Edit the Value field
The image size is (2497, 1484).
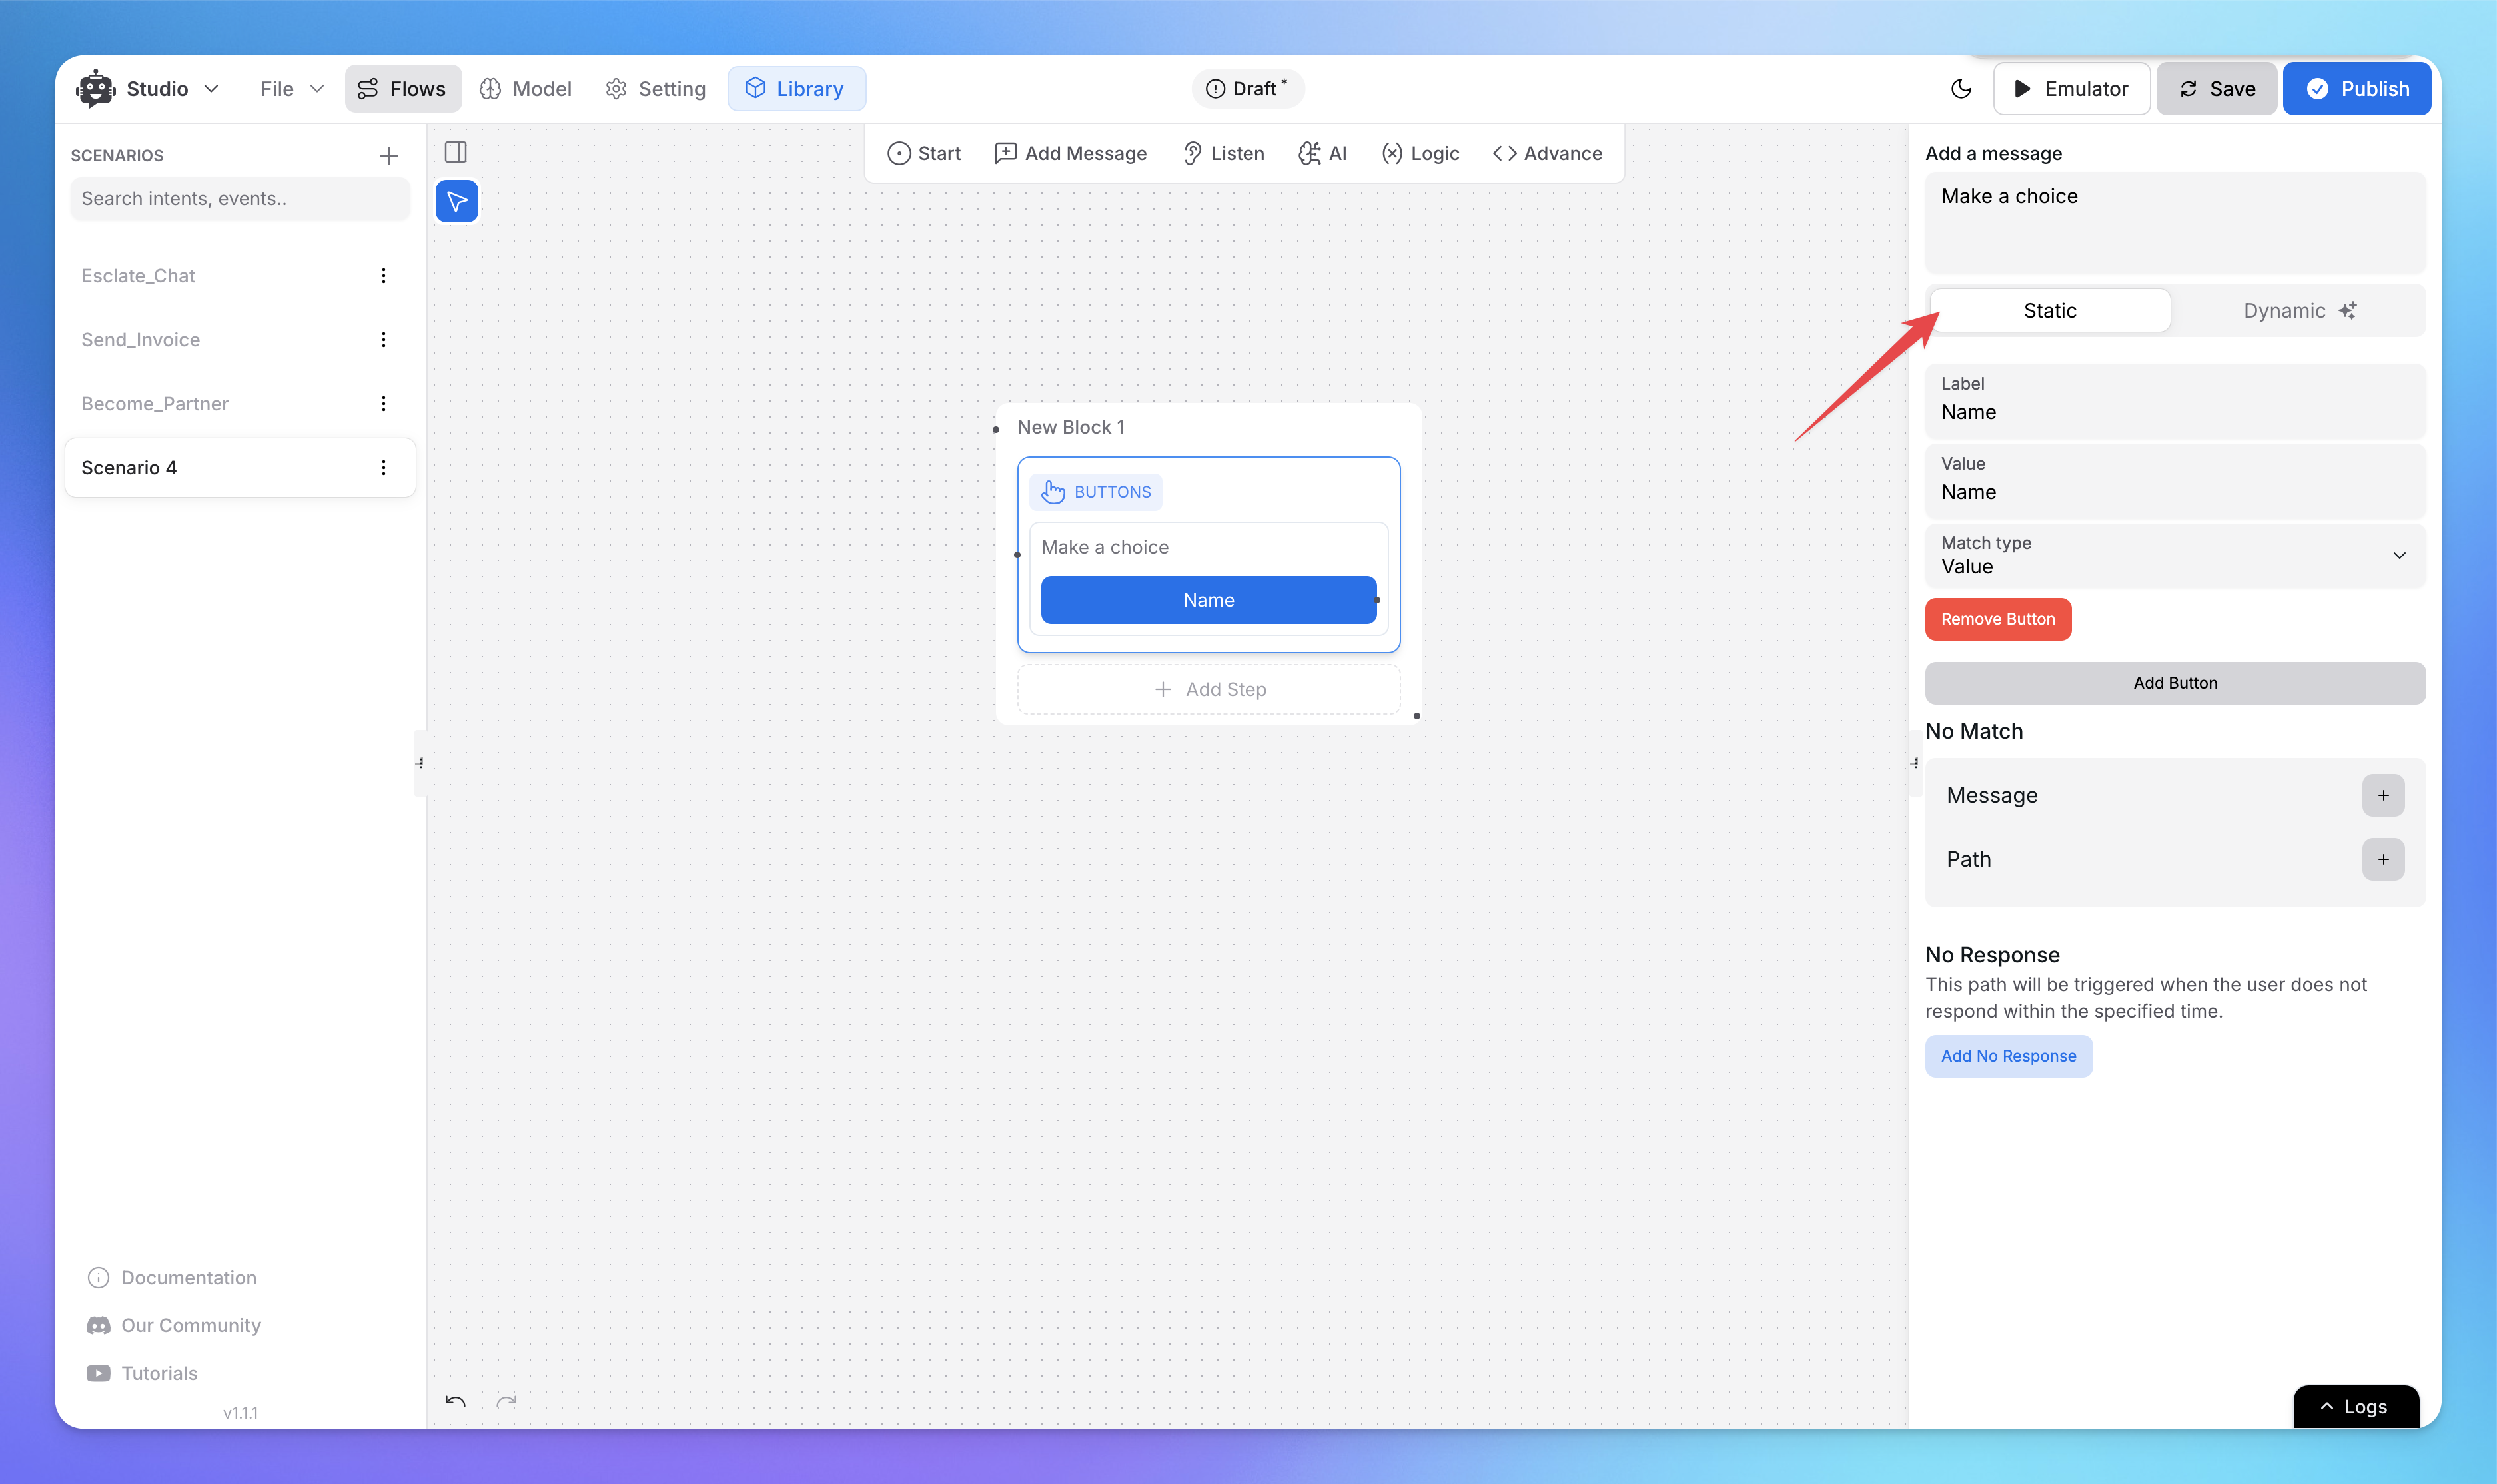pyautogui.click(x=2175, y=480)
